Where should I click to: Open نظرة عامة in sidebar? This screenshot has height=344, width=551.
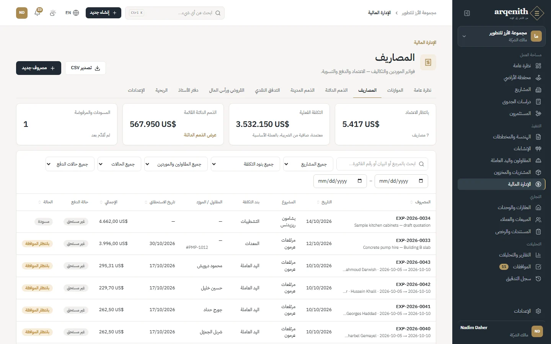tap(502, 66)
